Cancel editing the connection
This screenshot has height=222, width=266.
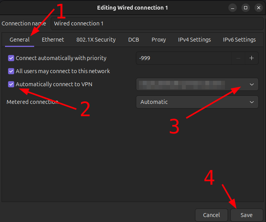point(211,215)
